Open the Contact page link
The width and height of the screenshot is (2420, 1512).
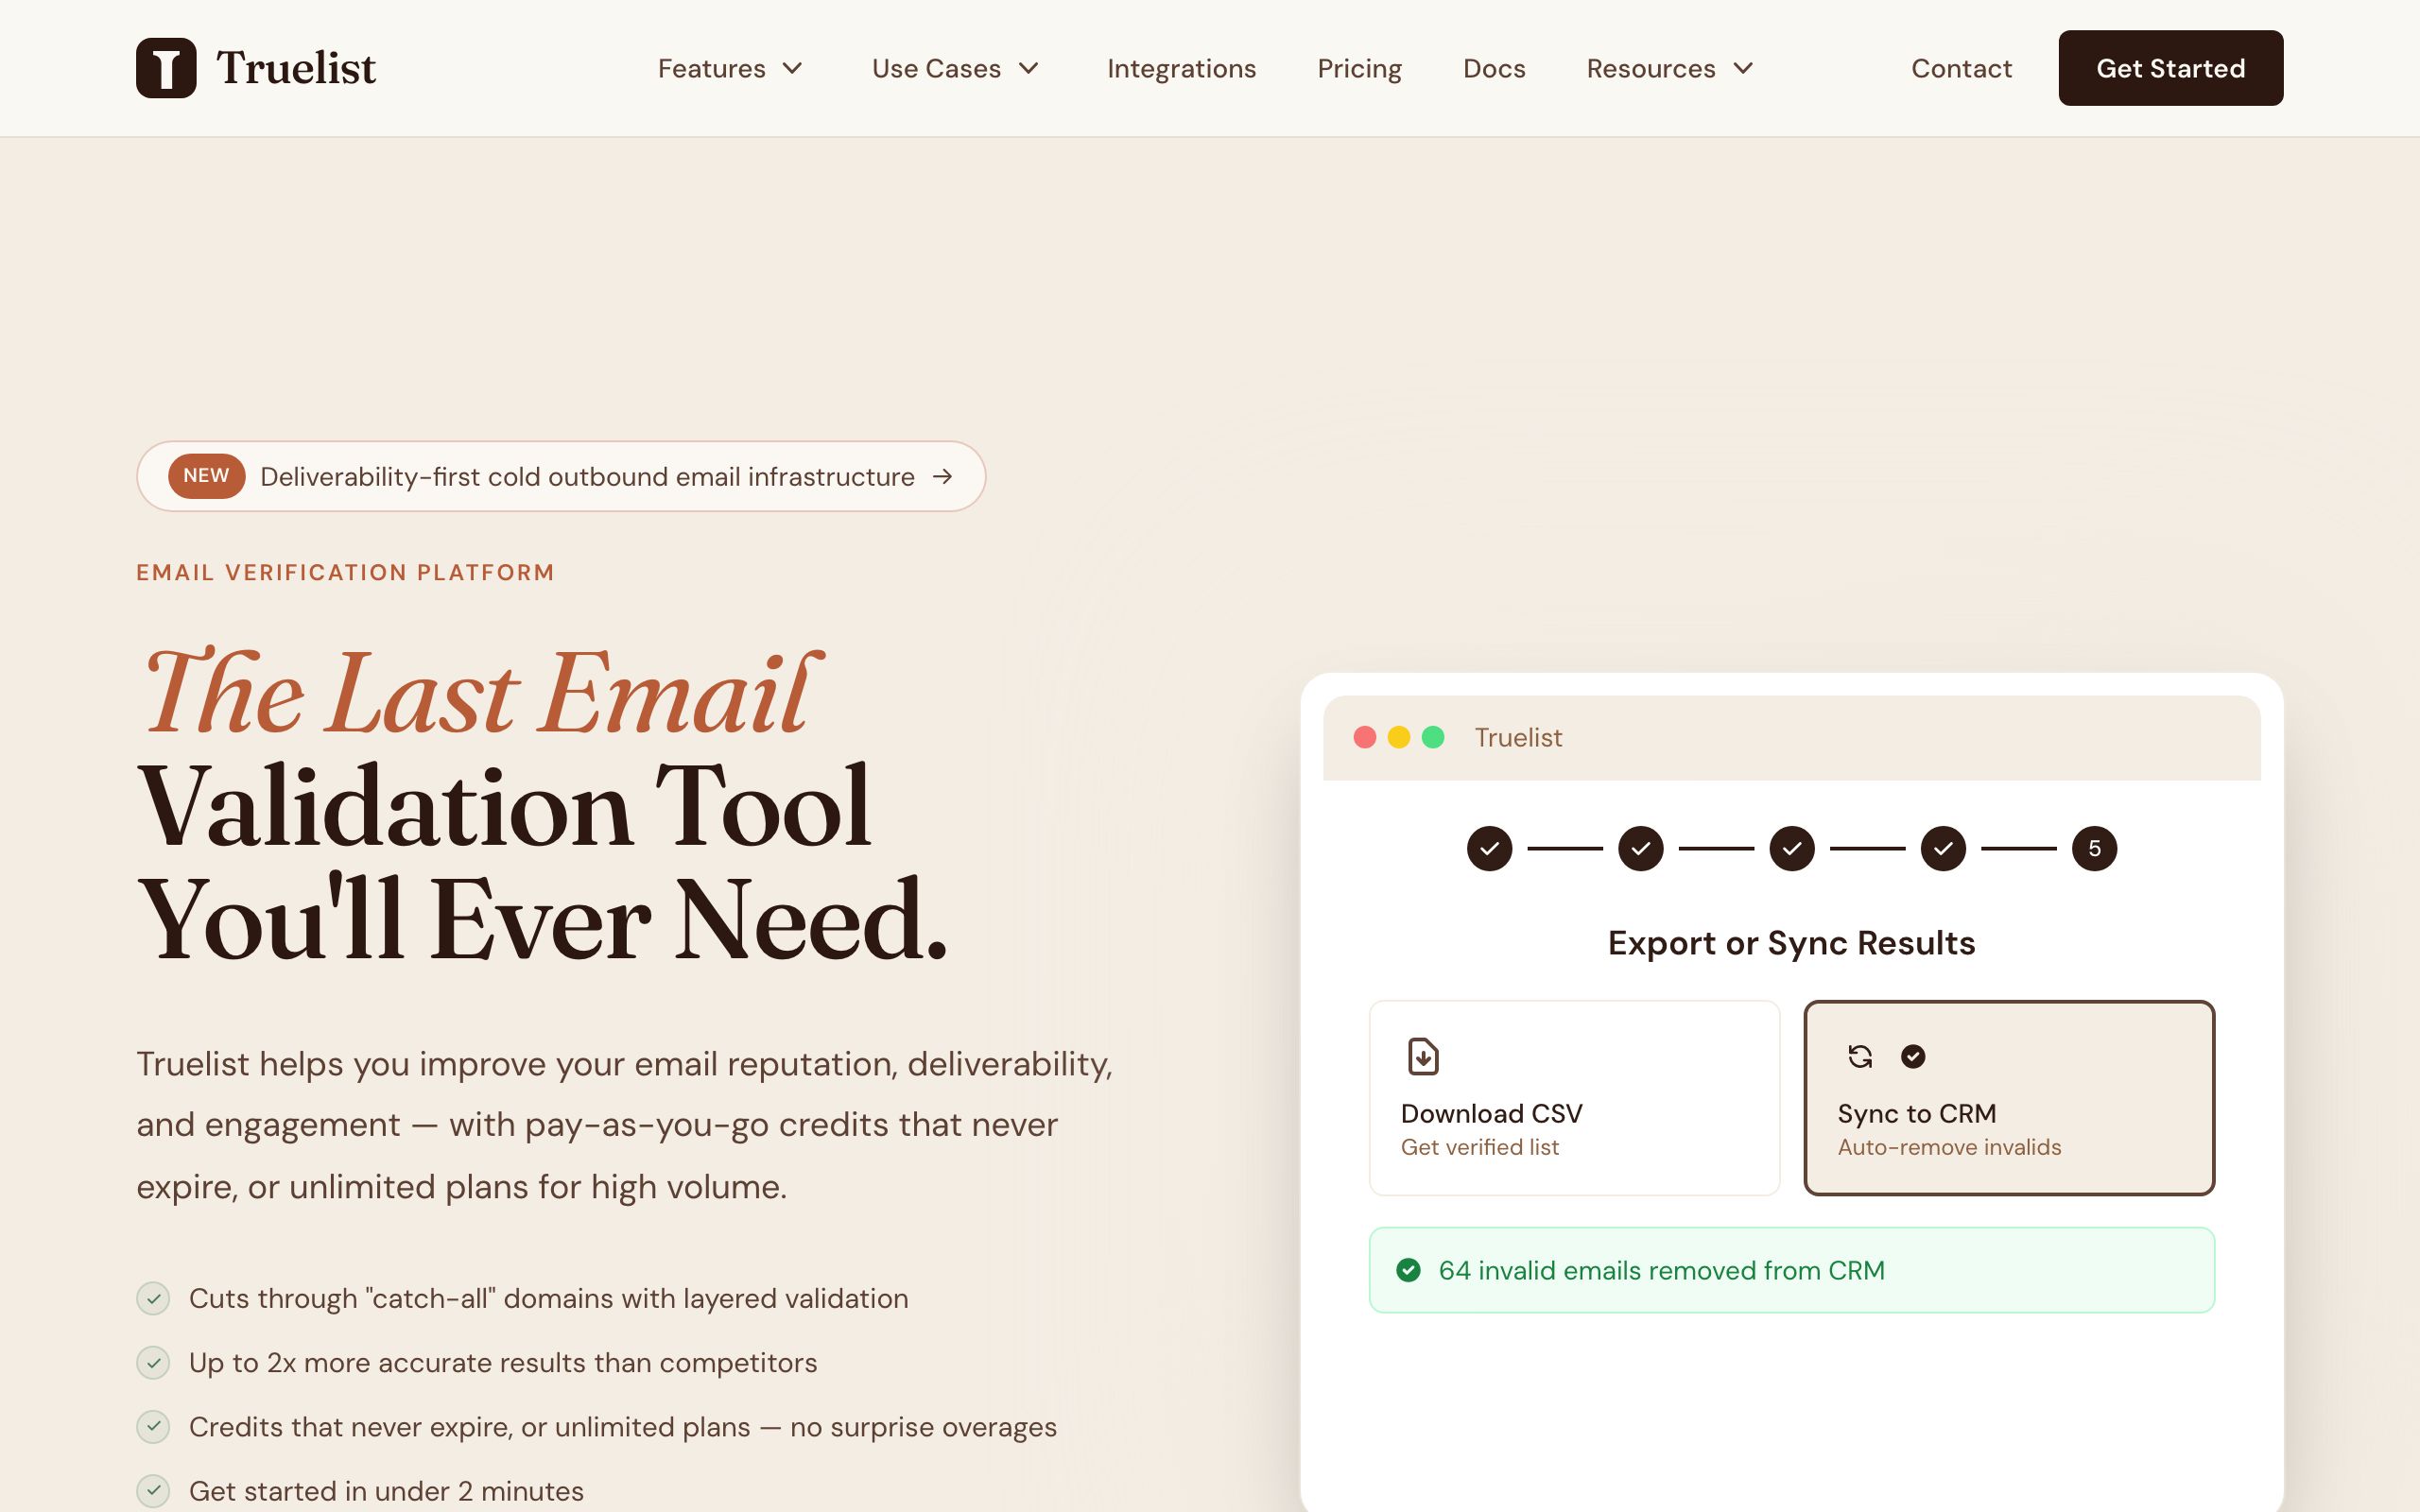click(1961, 68)
